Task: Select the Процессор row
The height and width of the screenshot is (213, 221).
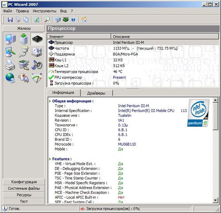Action: pos(133,43)
